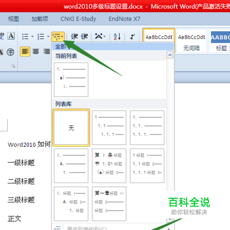Click the bullet list icon
The height and width of the screenshot is (230, 230).
point(25,37)
